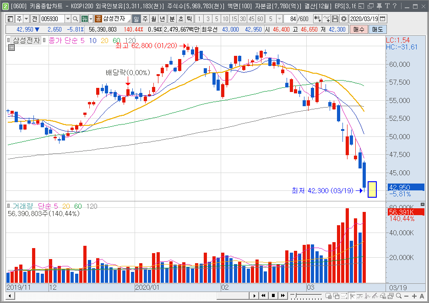Viewport: 429px width, 303px height.
Task: Click the A auto-scale icon at bottom right
Action: (422, 296)
